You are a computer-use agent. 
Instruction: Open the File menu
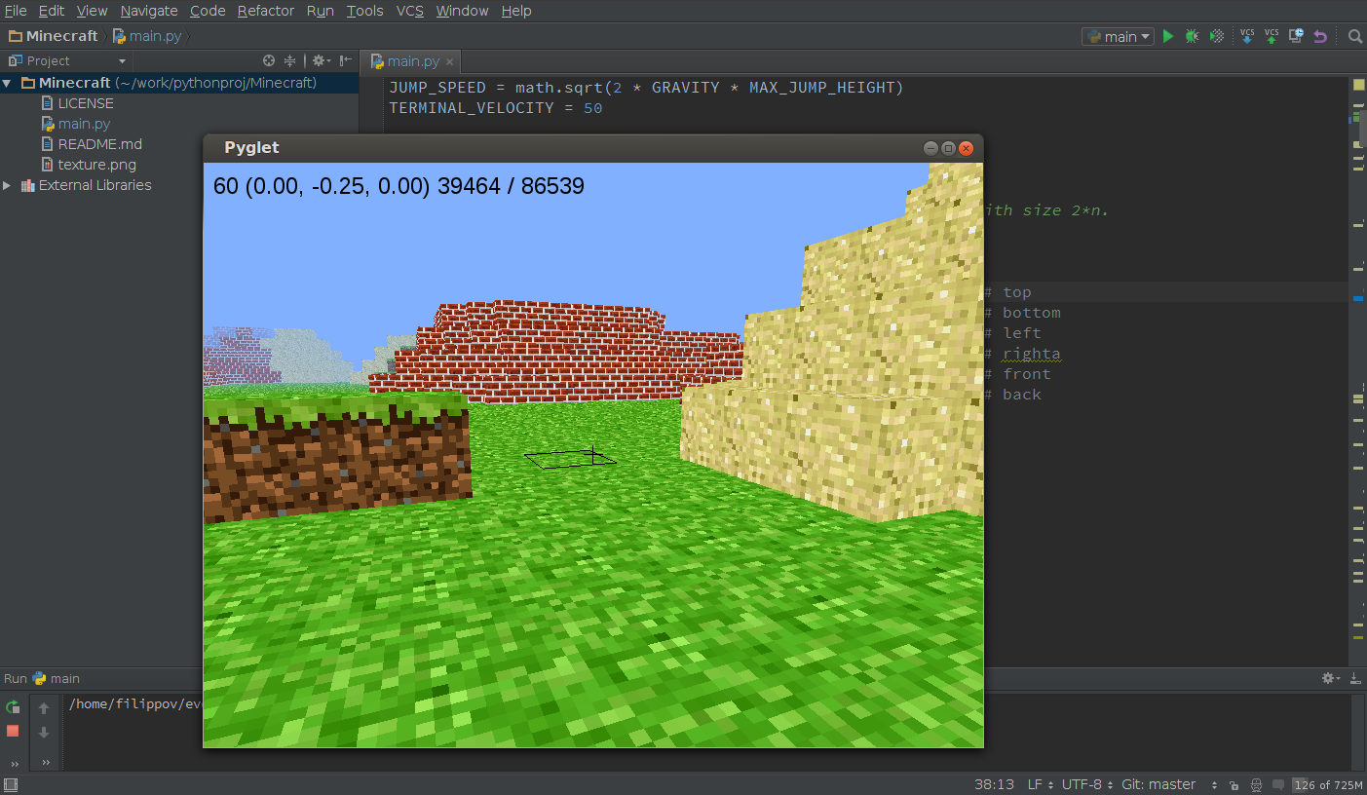coord(16,11)
